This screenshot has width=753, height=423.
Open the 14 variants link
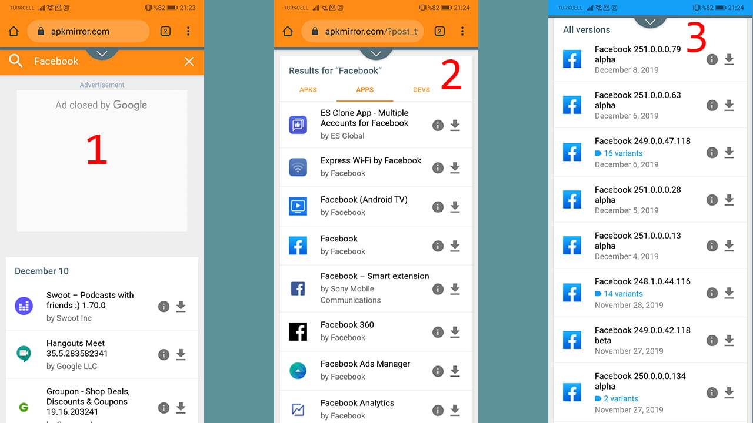click(x=619, y=294)
